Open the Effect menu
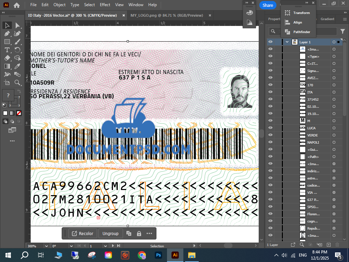The height and width of the screenshot is (262, 349). (x=105, y=5)
